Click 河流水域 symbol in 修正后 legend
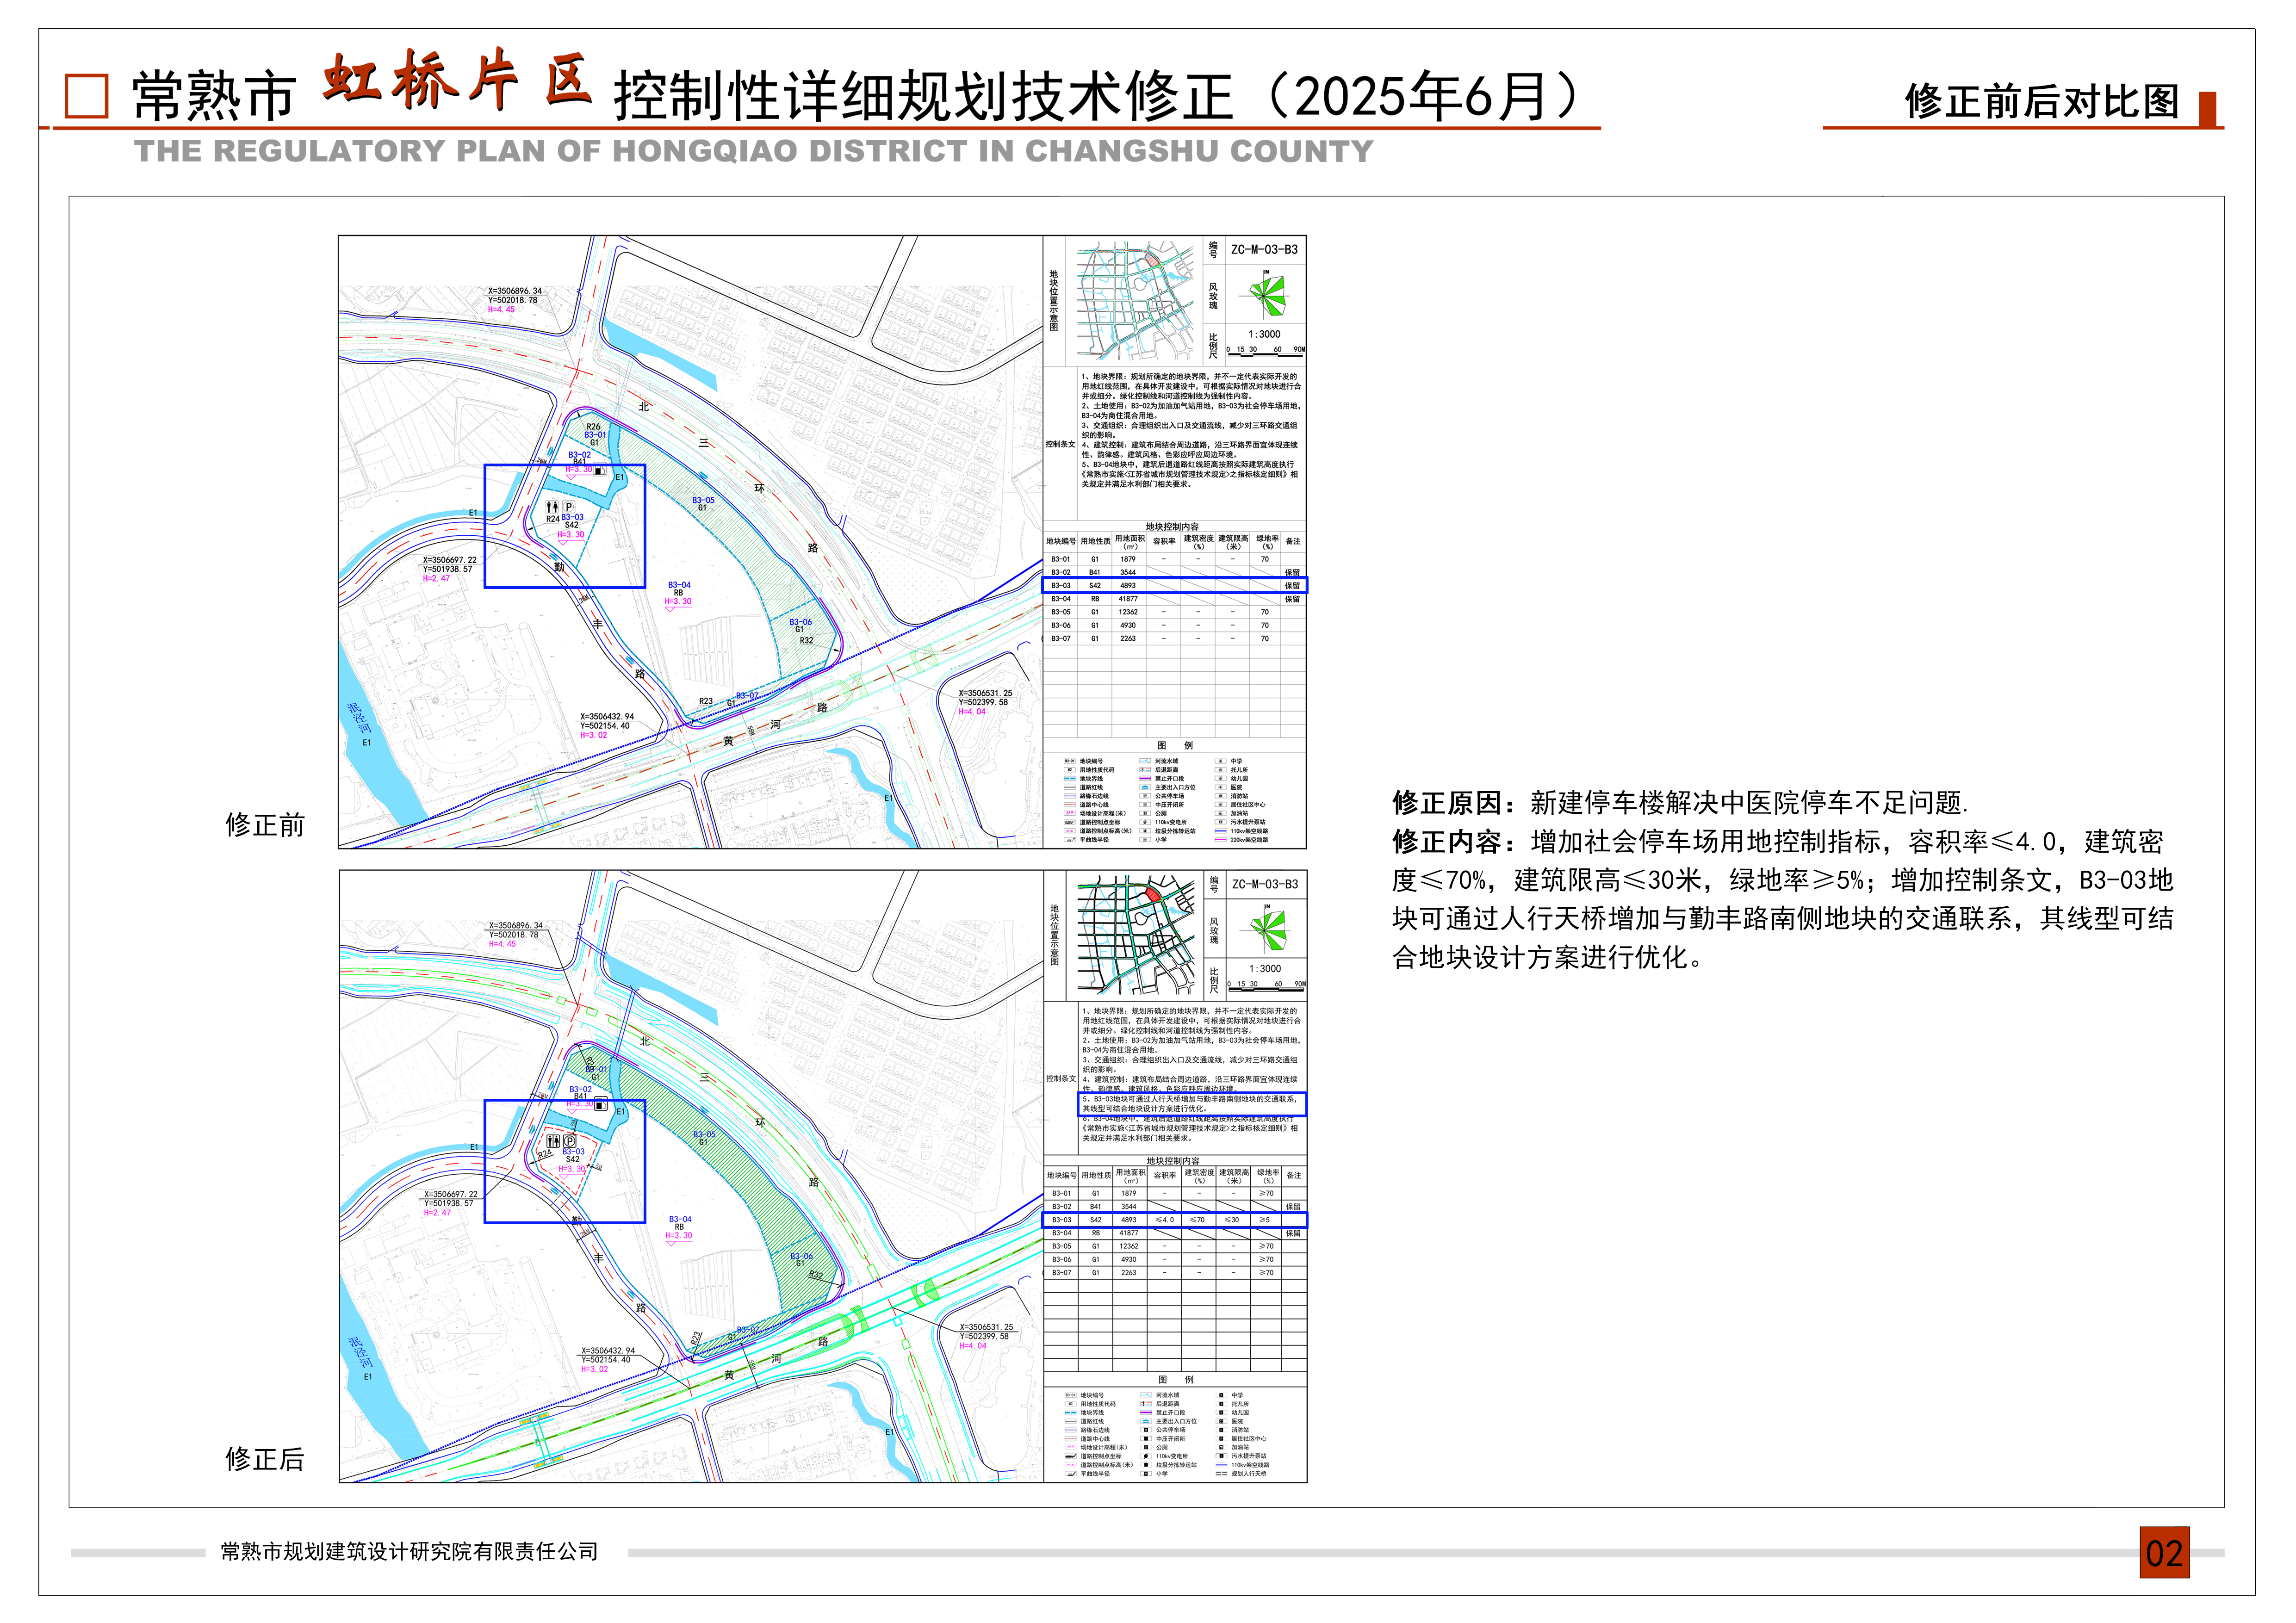2296x1623 pixels. 1146,1395
